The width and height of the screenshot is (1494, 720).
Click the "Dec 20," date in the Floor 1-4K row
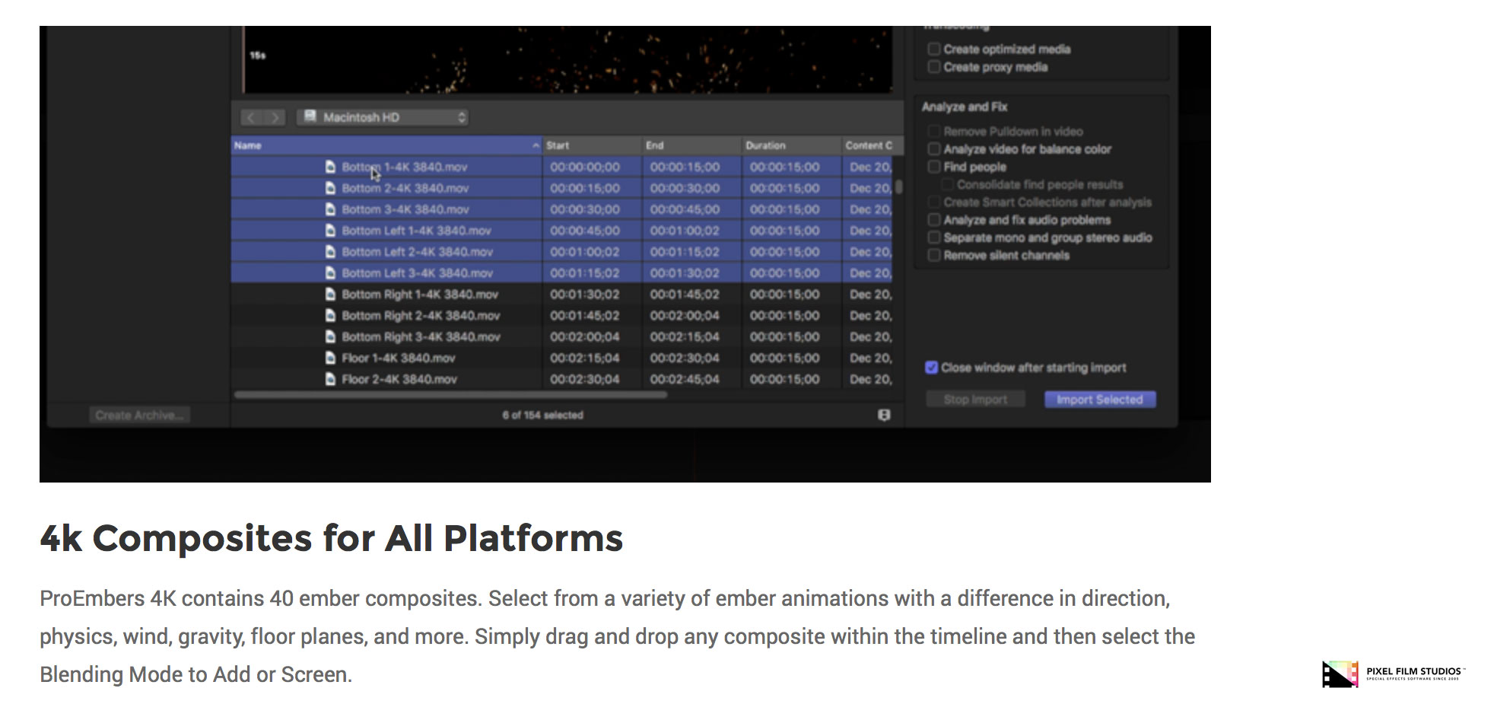pos(871,358)
